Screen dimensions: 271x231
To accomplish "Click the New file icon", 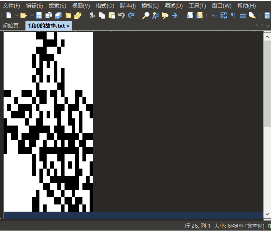I will point(9,15).
